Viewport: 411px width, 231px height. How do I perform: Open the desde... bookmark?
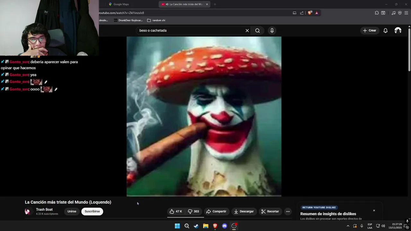[x=103, y=20]
